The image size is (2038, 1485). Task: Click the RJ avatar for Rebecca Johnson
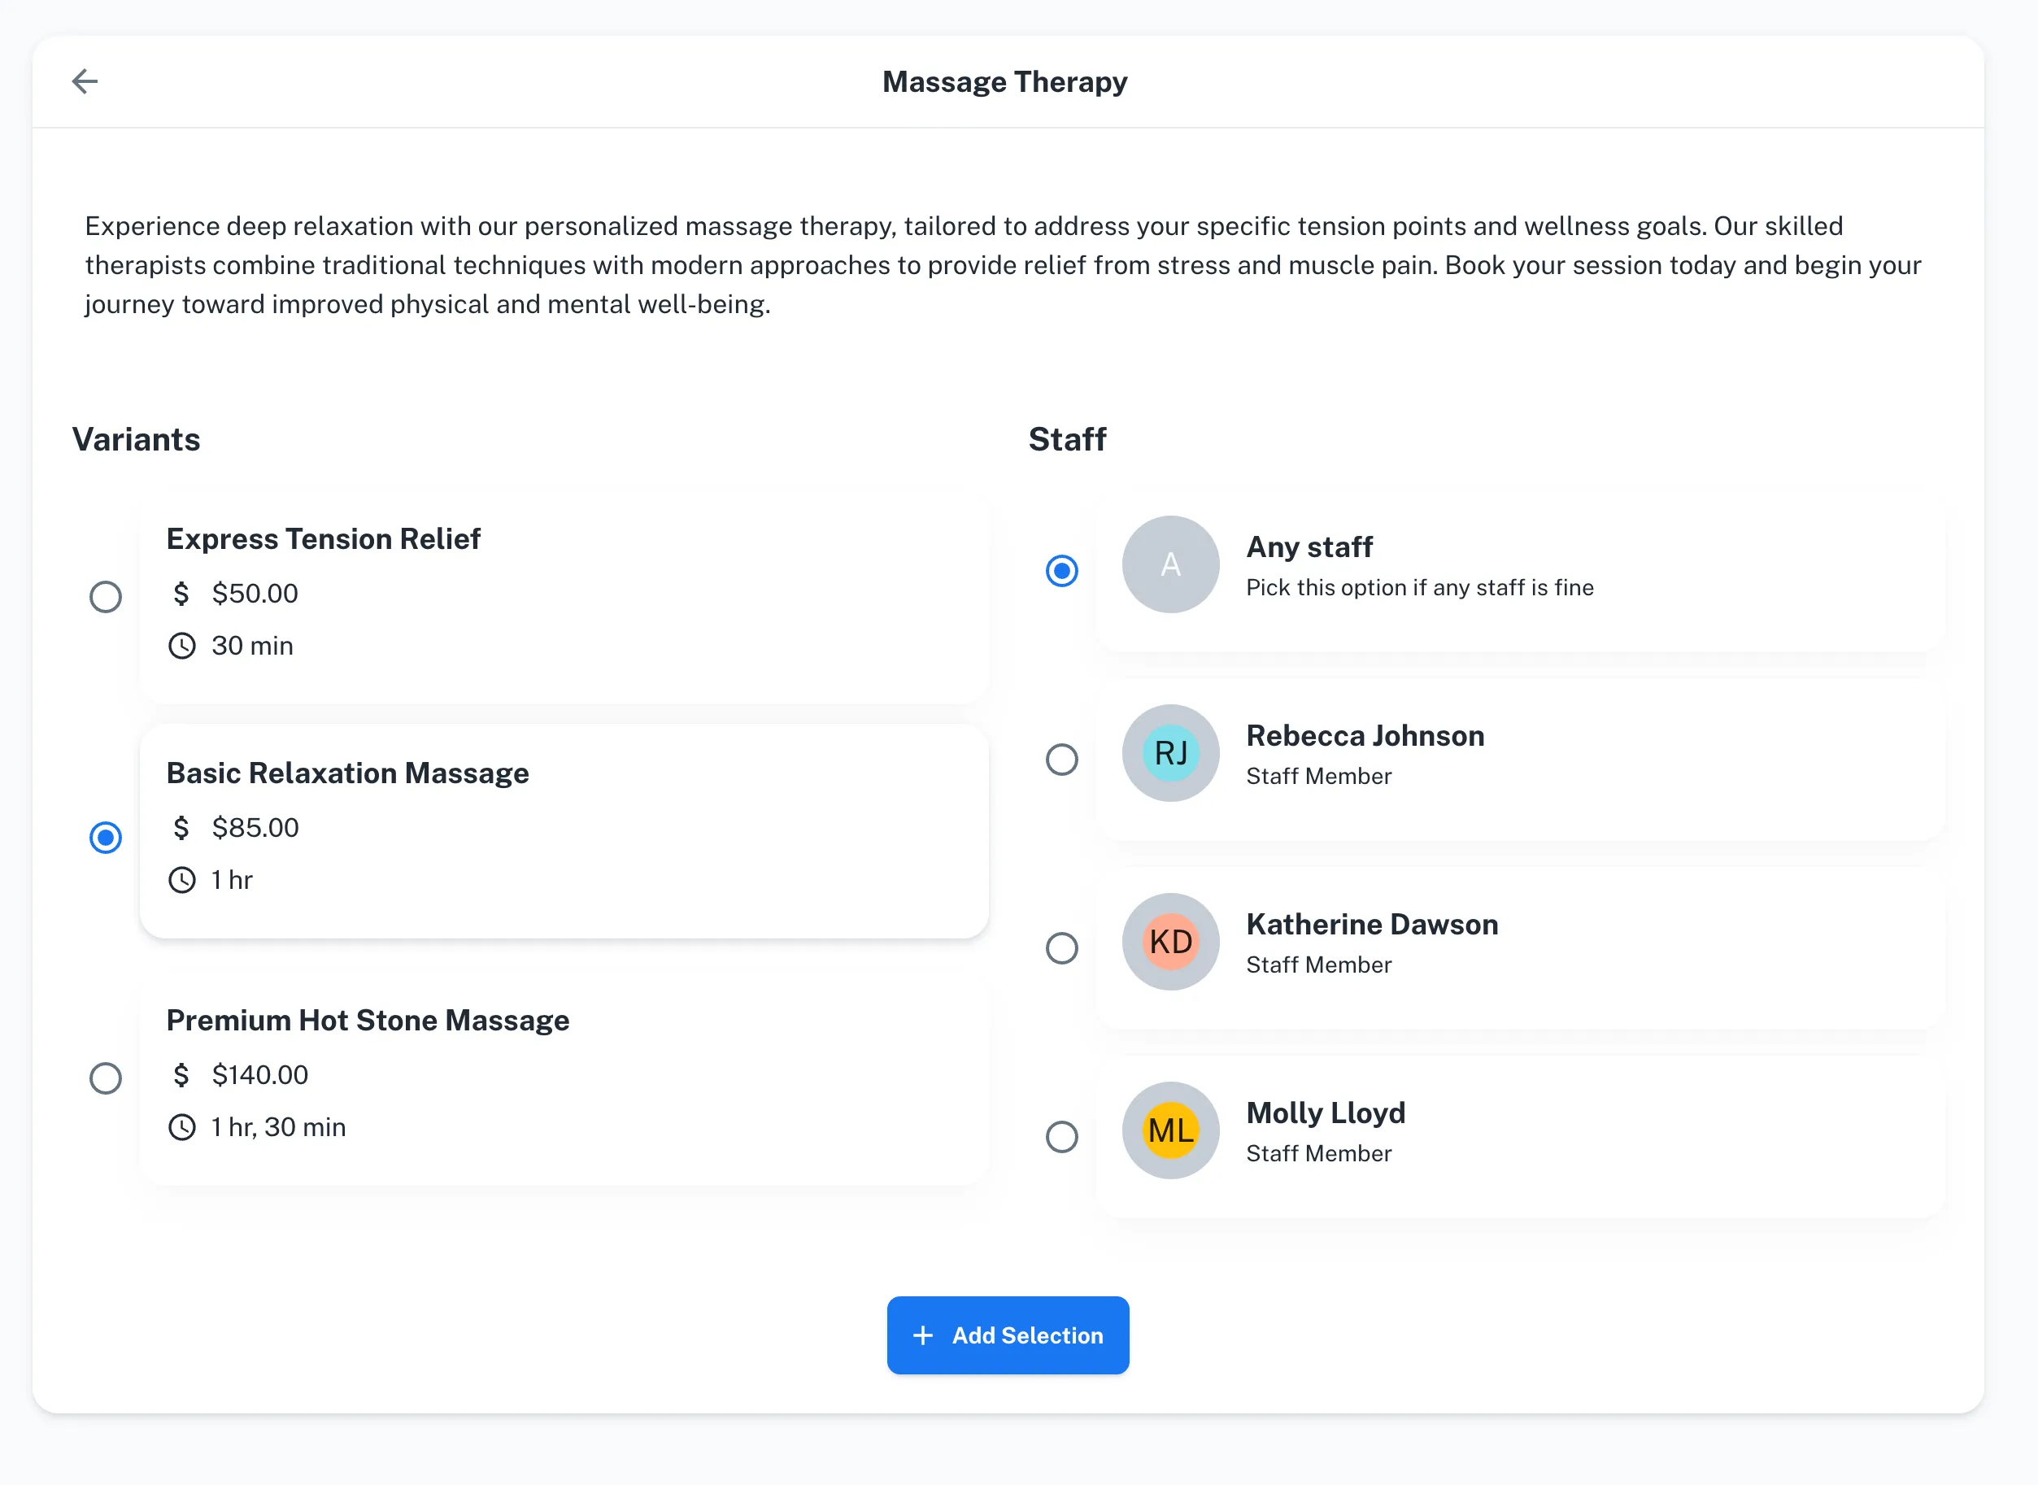(x=1169, y=753)
